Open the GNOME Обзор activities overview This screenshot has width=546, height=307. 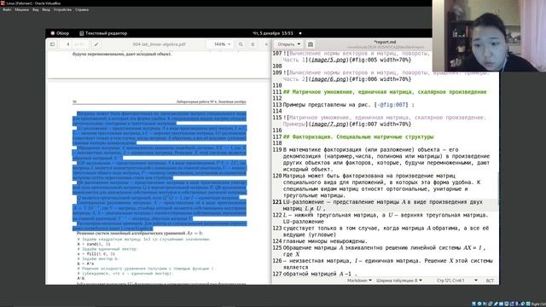click(60, 33)
